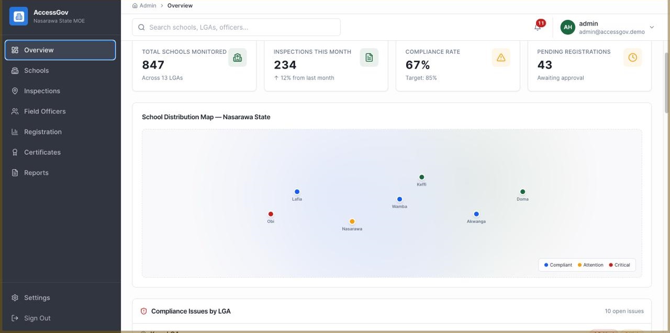Click '12% from last month' text
This screenshot has height=333, width=670.
[307, 78]
